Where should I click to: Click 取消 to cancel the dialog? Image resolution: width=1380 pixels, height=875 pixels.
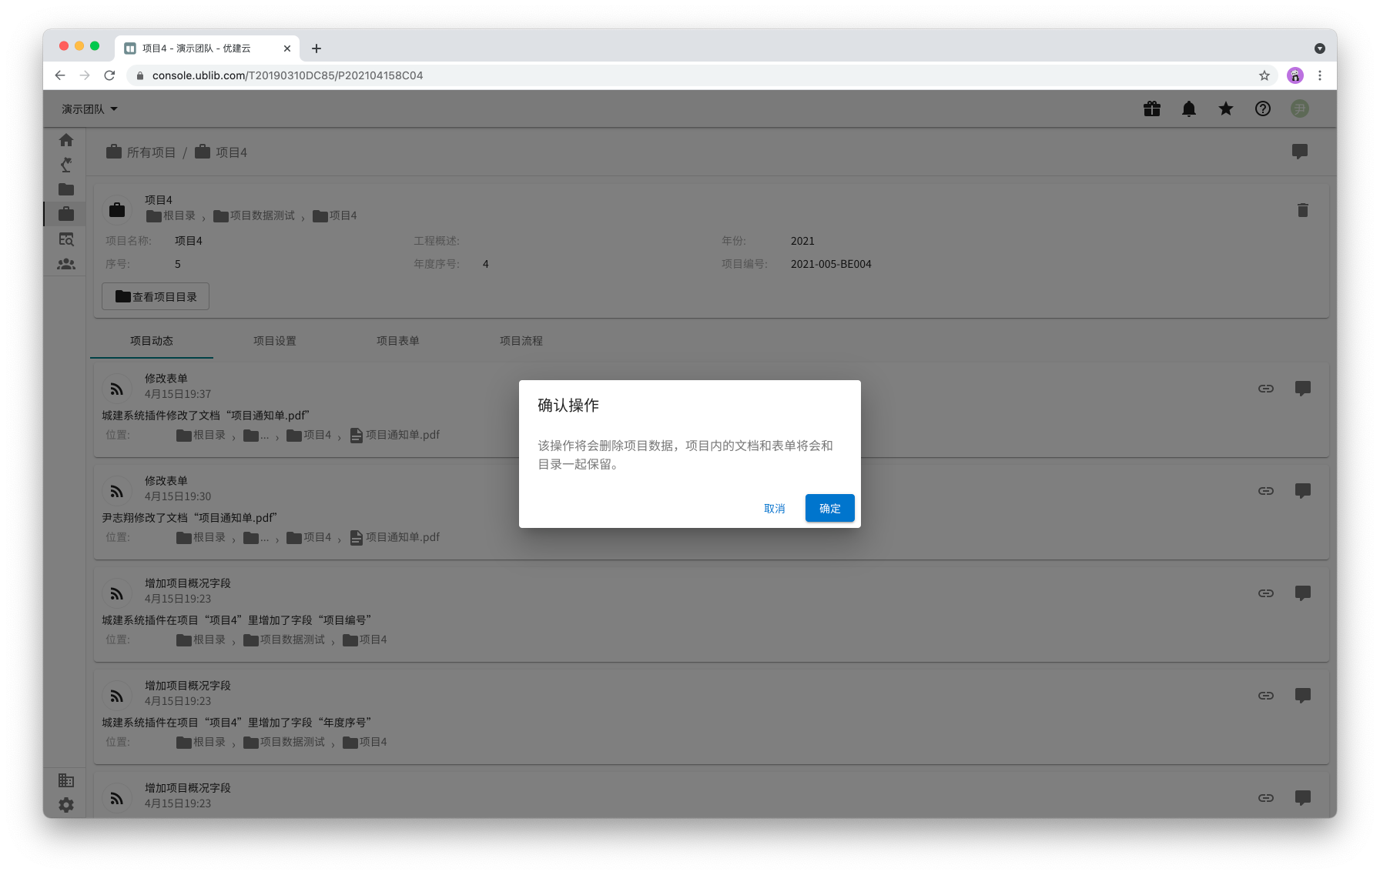(x=774, y=508)
